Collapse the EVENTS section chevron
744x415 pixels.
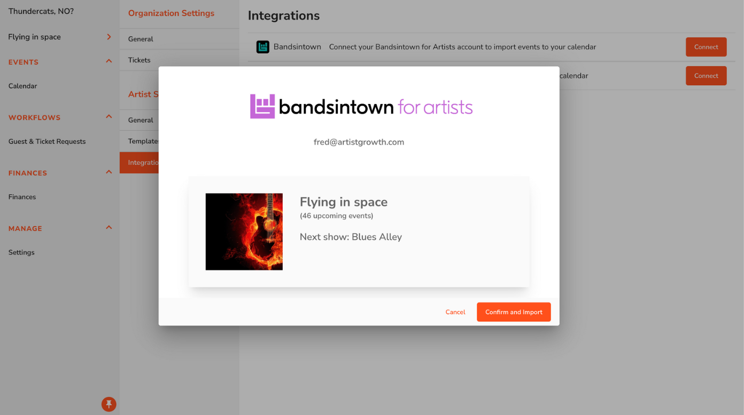click(x=109, y=61)
